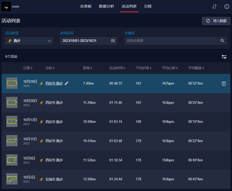
Task: Sort activities by 平均心率 column
Action: pyautogui.click(x=170, y=68)
